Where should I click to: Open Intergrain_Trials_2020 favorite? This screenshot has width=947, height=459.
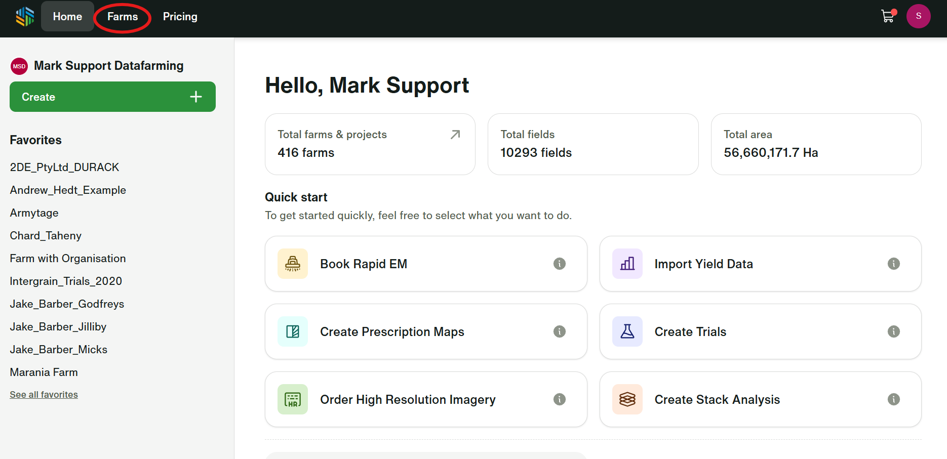[x=66, y=281]
